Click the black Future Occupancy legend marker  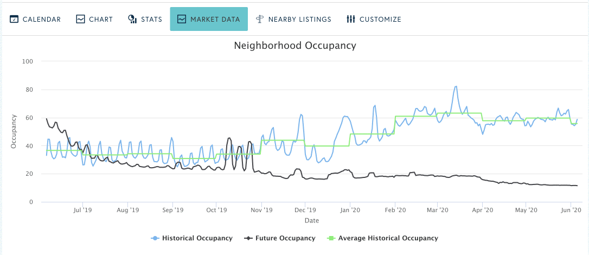pyautogui.click(x=248, y=238)
